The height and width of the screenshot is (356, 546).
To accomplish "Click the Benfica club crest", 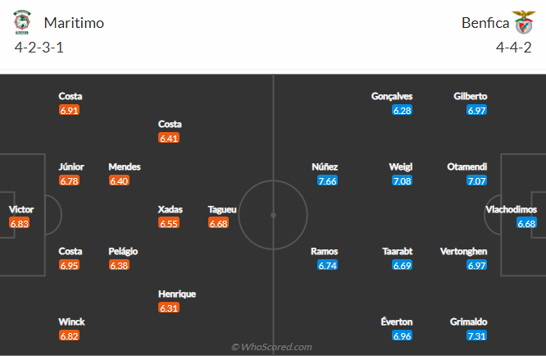I will [x=522, y=22].
